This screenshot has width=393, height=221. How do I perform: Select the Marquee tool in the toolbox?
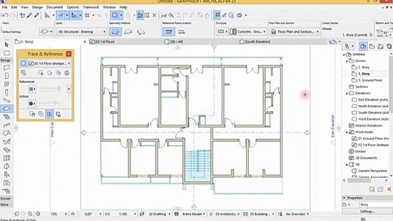tap(7, 53)
